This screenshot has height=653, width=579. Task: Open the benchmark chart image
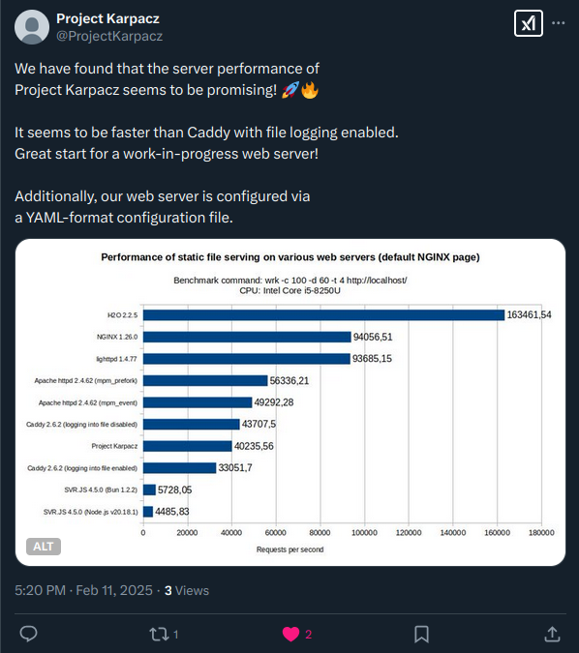tap(290, 402)
